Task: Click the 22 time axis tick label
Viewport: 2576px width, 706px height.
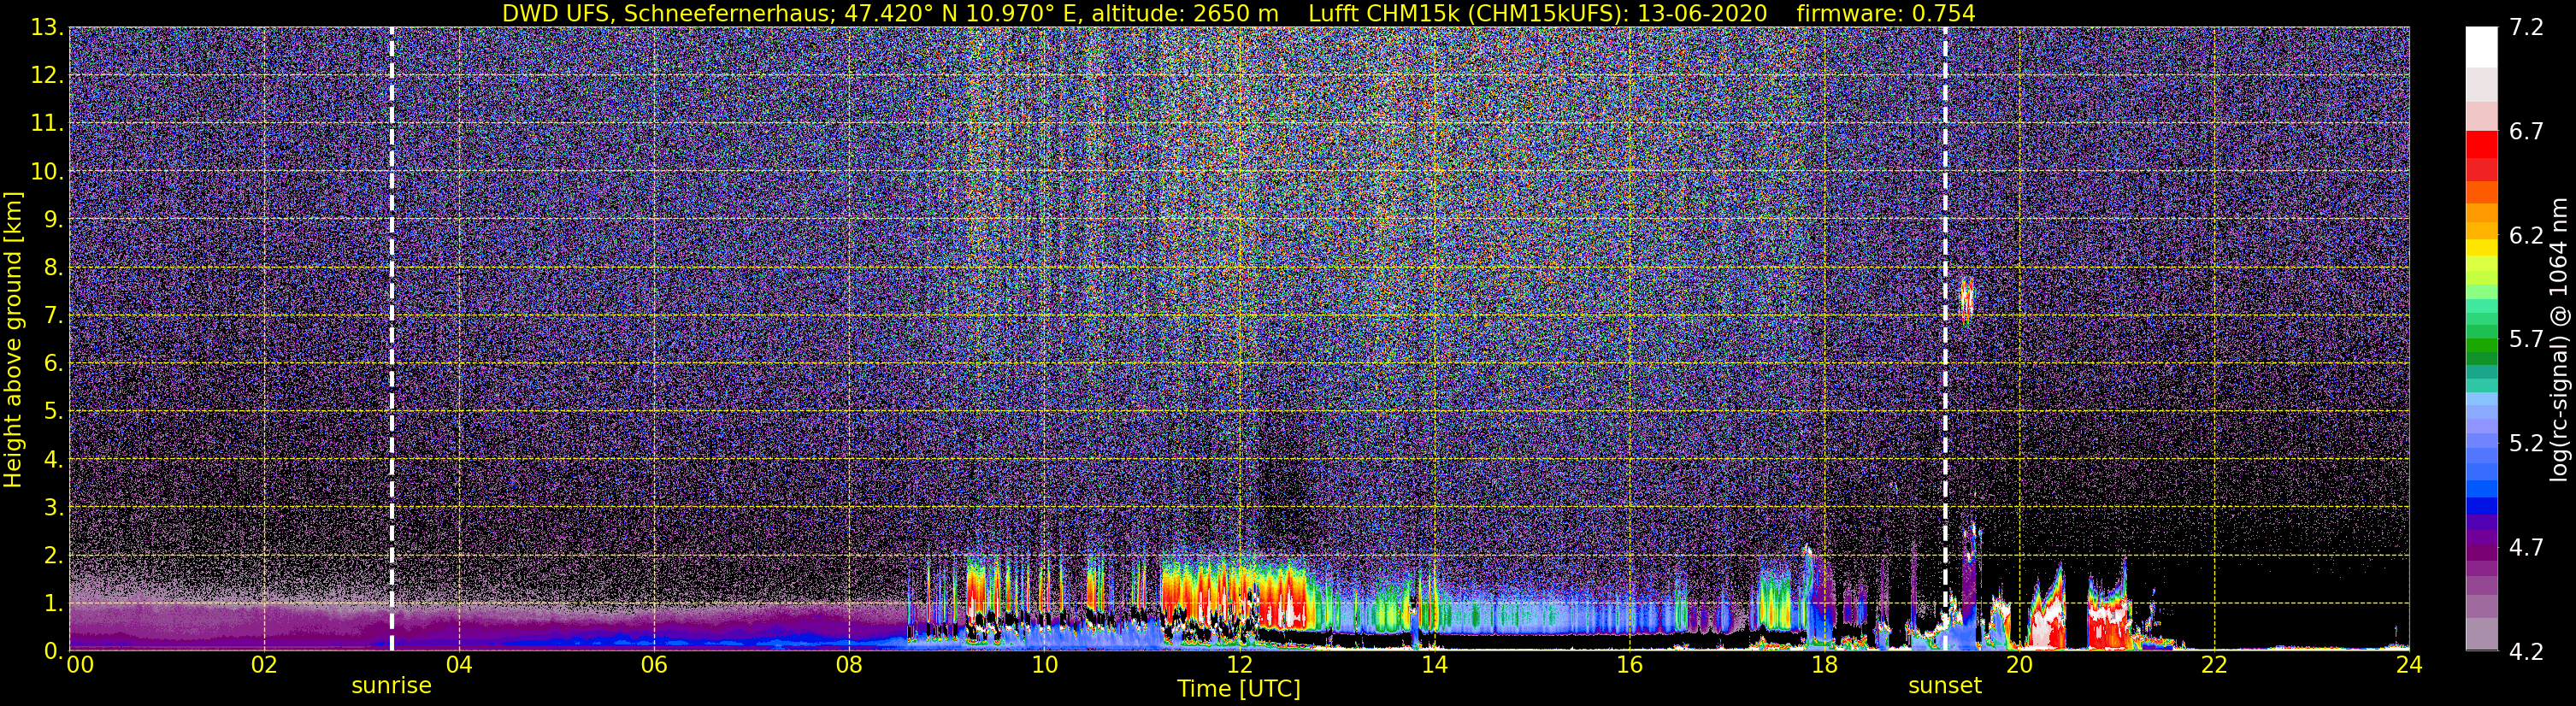Action: (2214, 666)
